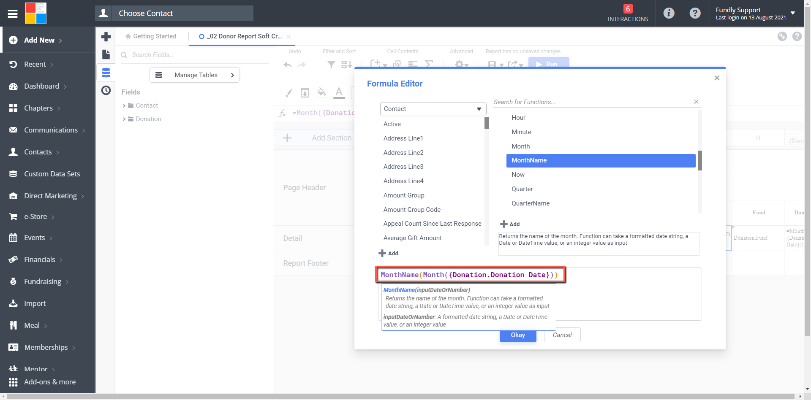Open the Filter funnel icon
The width and height of the screenshot is (811, 400).
[x=332, y=65]
